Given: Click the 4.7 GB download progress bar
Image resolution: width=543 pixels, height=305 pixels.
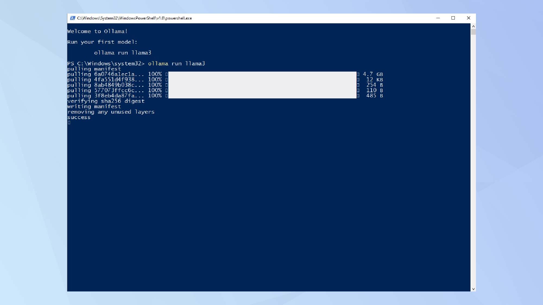Looking at the screenshot, I should coord(262,74).
